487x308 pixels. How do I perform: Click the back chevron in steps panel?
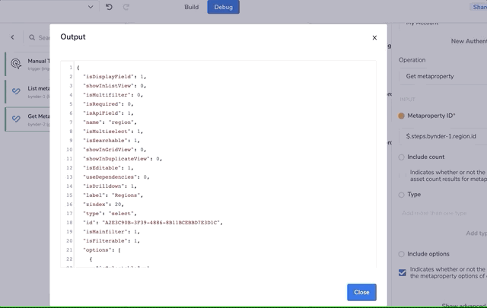tap(13, 37)
